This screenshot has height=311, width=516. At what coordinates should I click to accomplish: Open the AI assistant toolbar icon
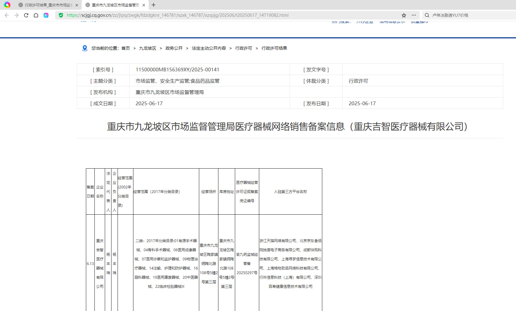tap(46, 15)
